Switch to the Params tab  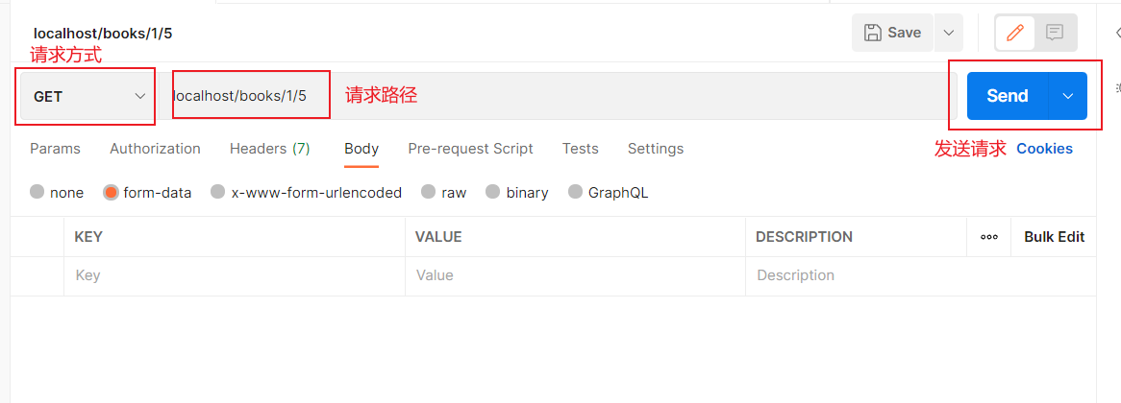(55, 149)
